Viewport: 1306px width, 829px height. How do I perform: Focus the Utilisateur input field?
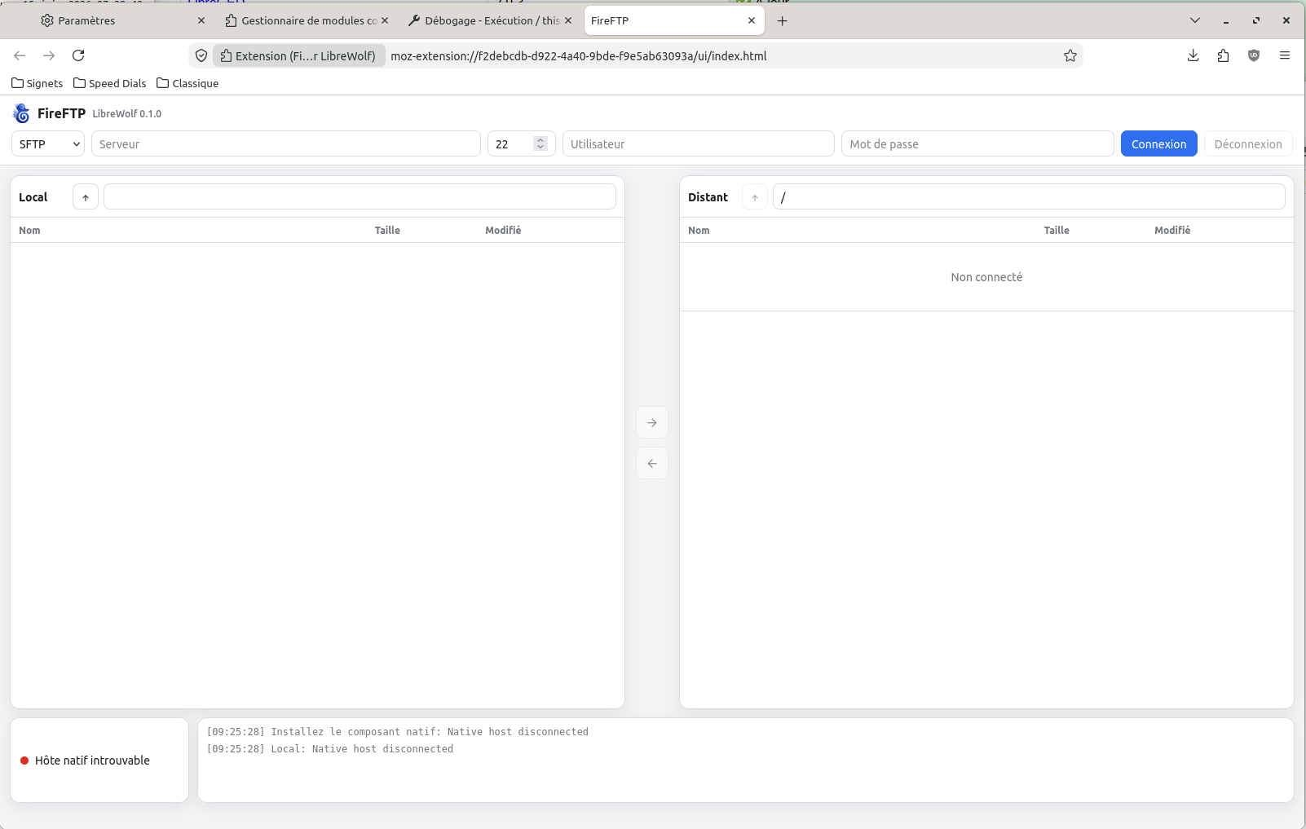click(x=698, y=143)
